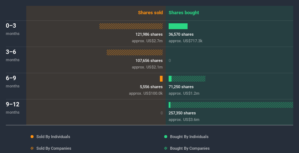Click the solid green bought bar for 0–3 months
Image resolution: width=299 pixels, height=153 pixels.
[178, 26]
